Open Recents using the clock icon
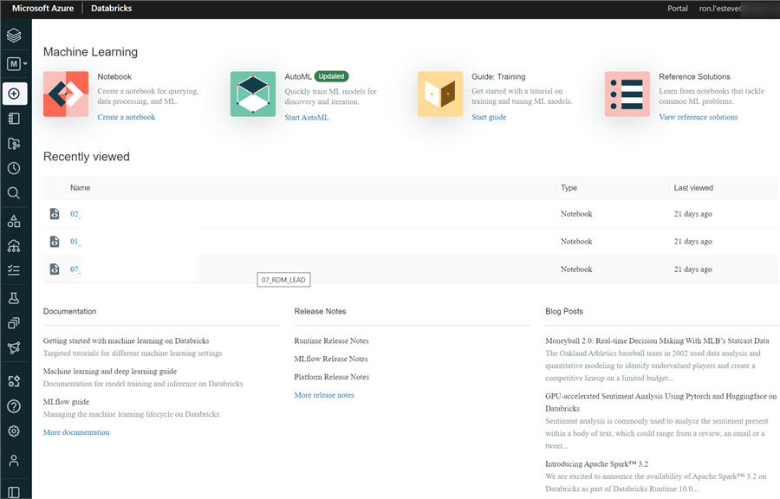 click(13, 168)
